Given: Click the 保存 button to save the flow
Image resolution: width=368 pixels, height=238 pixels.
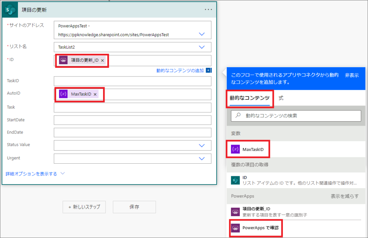Looking at the screenshot, I should click(134, 207).
